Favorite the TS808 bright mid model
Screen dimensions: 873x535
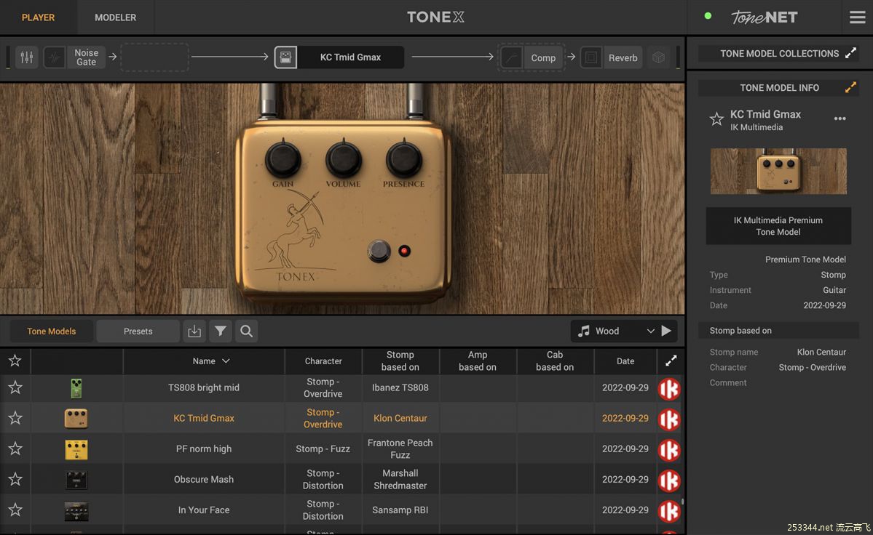coord(15,387)
